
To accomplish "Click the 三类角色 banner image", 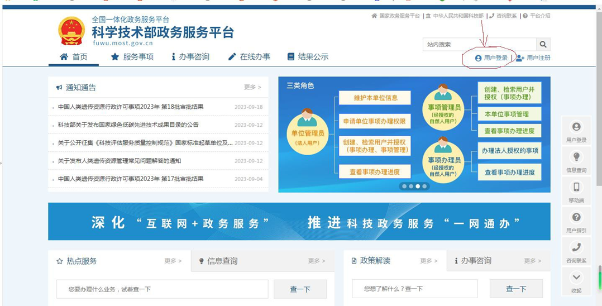I will (414, 135).
